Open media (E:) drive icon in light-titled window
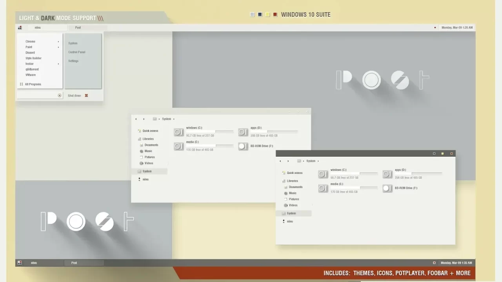The width and height of the screenshot is (502, 282). tap(179, 146)
